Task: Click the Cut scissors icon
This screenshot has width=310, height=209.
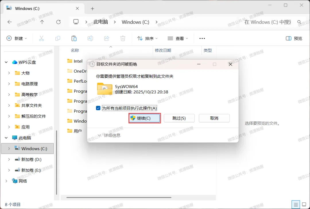Action: (x=41, y=38)
